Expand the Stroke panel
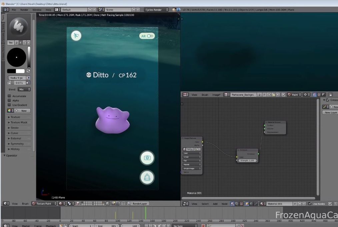The width and height of the screenshot is (338, 227). point(19,128)
